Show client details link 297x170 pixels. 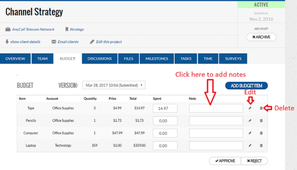click(23, 42)
